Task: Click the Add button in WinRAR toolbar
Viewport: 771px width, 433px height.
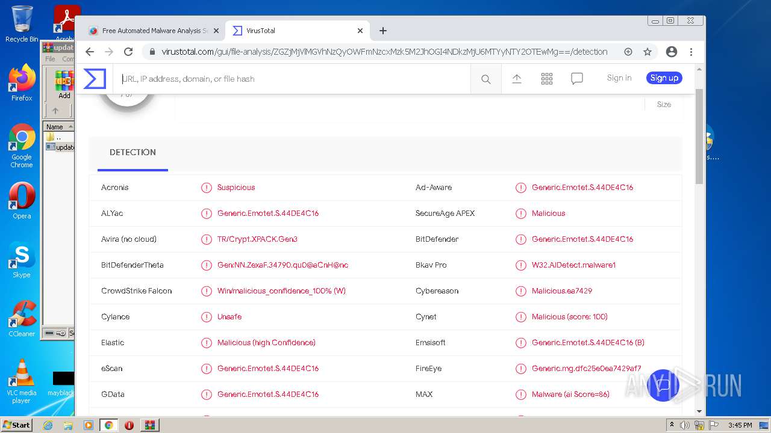Action: pos(64,85)
